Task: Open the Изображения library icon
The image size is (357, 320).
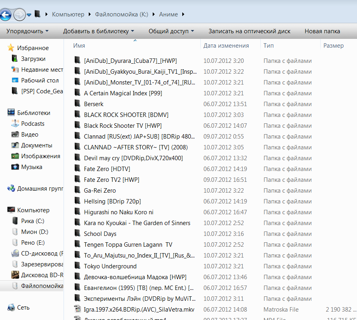Action: coord(15,156)
